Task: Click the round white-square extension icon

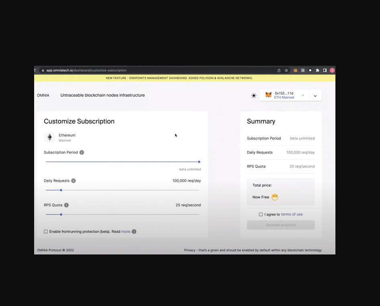Action: (x=310, y=70)
